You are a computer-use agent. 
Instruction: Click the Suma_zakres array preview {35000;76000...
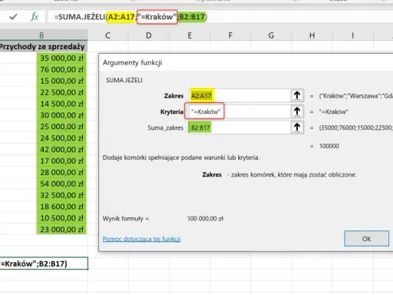(x=355, y=128)
